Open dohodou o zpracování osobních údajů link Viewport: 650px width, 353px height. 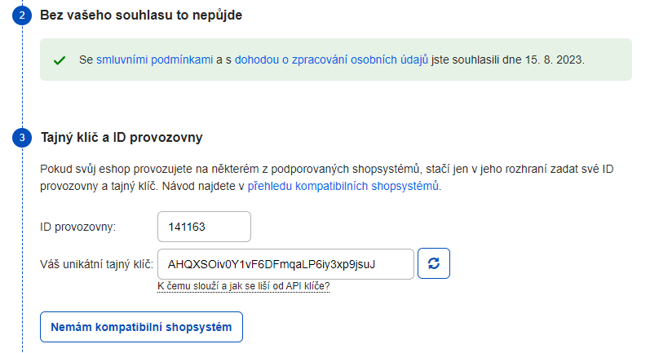(331, 60)
